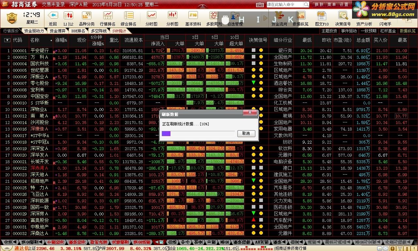This screenshot has height=251, width=418.
Task: Cancel the refresh with 取消 button
Action: 246,133
